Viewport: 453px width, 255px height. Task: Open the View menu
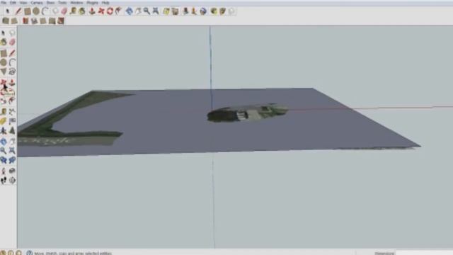(23, 3)
